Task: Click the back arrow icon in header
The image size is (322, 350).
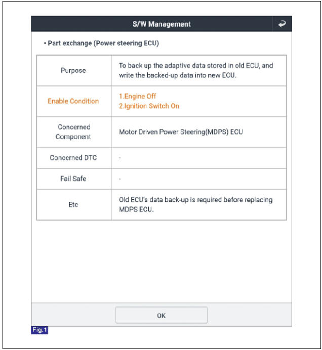Action: 282,24
